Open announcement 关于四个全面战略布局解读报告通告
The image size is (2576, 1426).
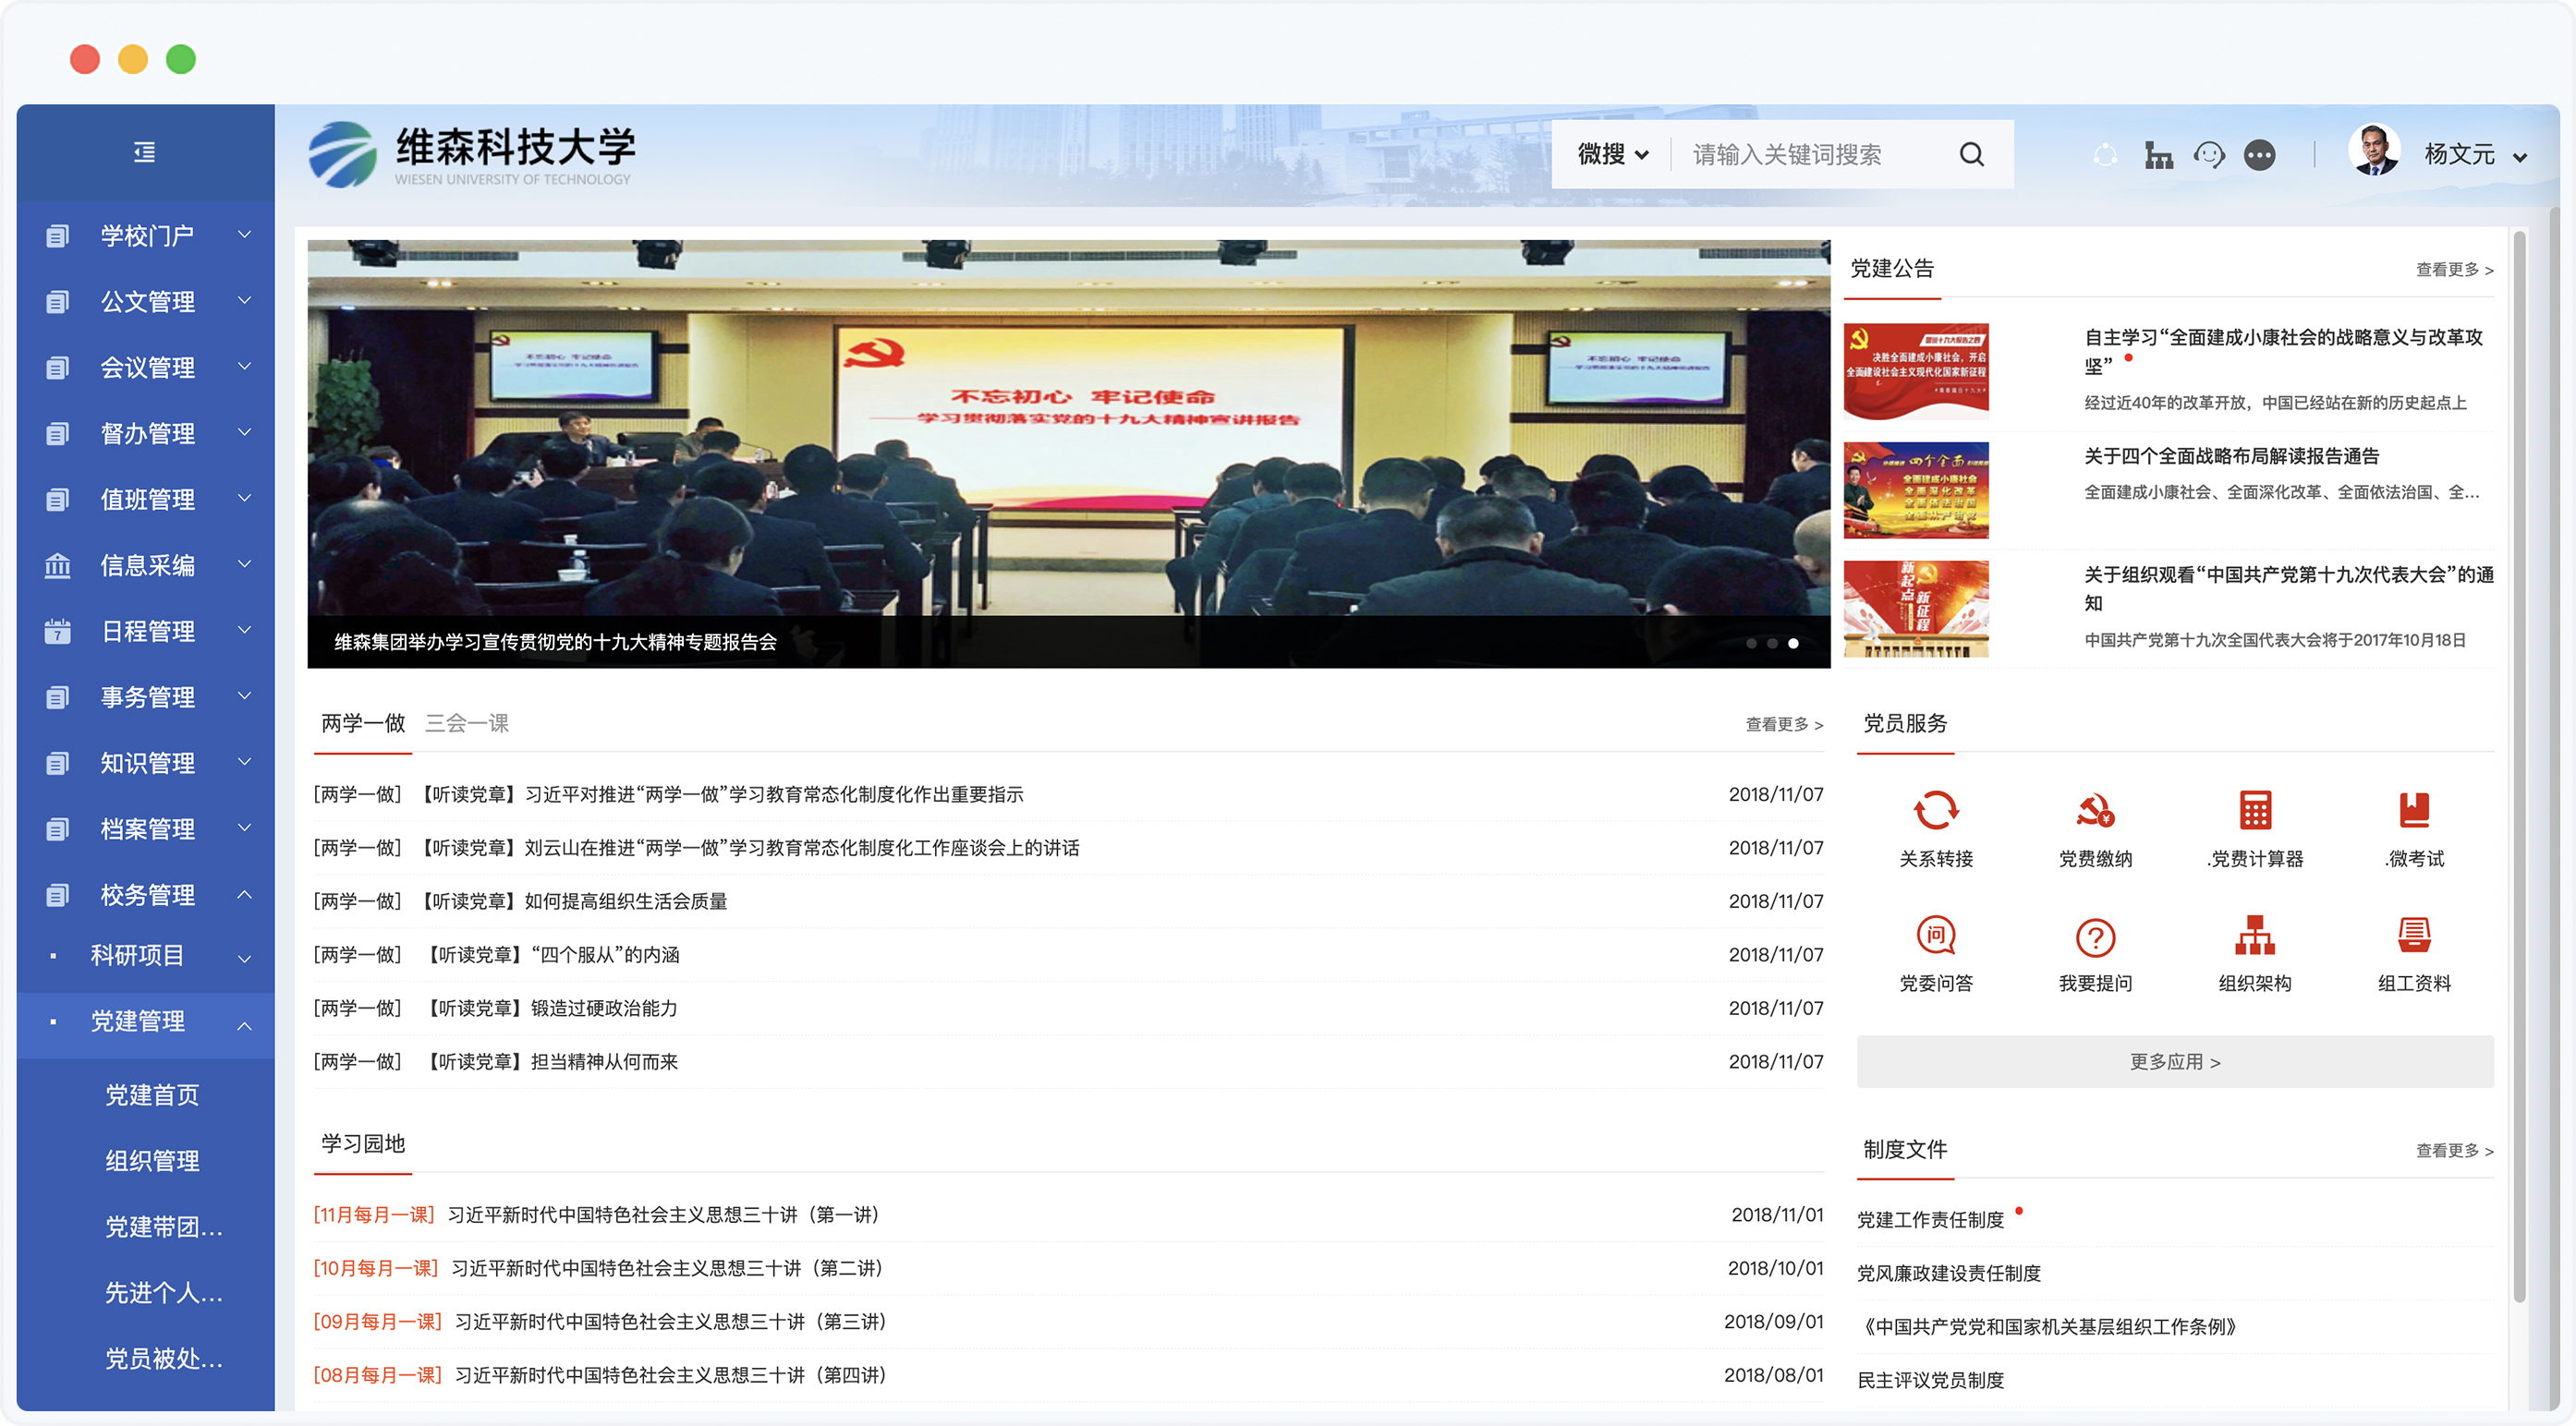pos(2231,456)
